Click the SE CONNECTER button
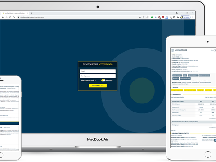Screen dimensions: 216x162 tap(98, 85)
